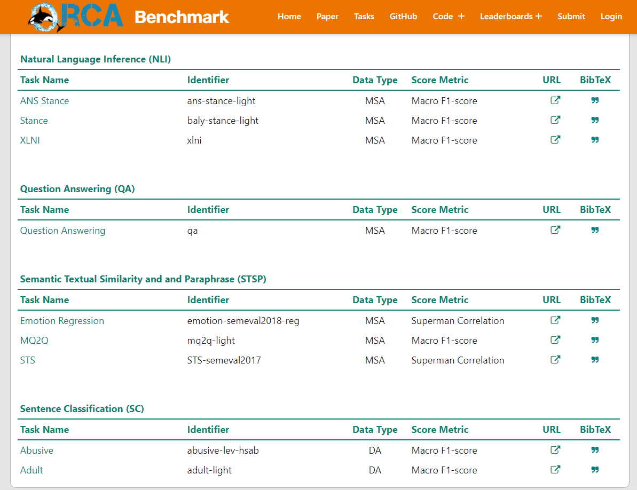Show BibTeX for STS-semeval2017 row

(x=595, y=360)
